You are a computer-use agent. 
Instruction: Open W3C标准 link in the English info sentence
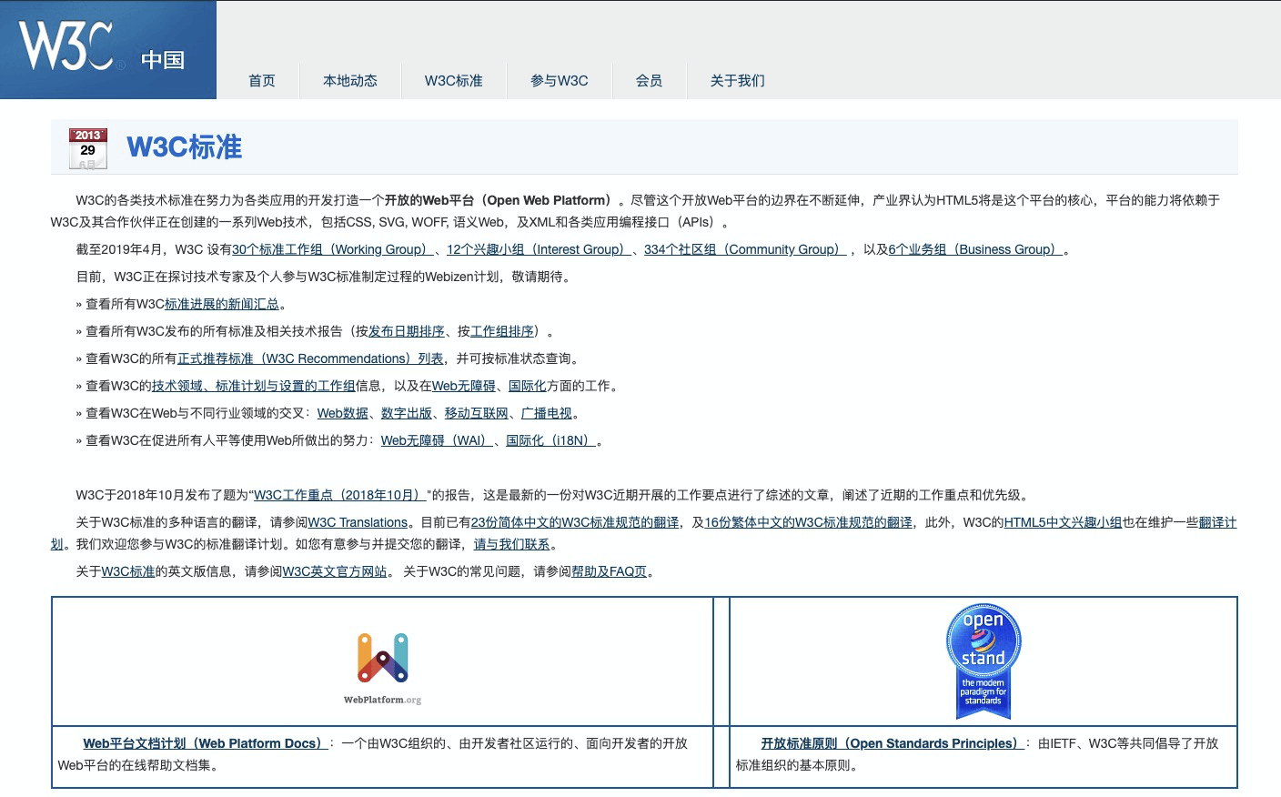128,571
